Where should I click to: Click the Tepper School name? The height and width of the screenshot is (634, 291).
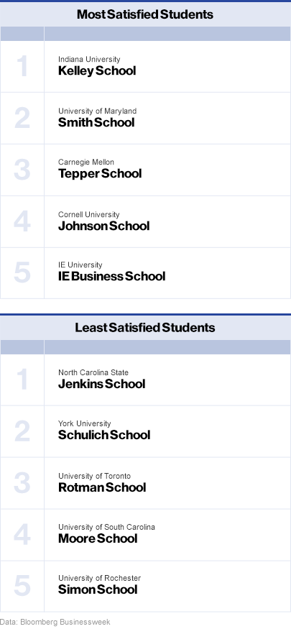(x=100, y=174)
